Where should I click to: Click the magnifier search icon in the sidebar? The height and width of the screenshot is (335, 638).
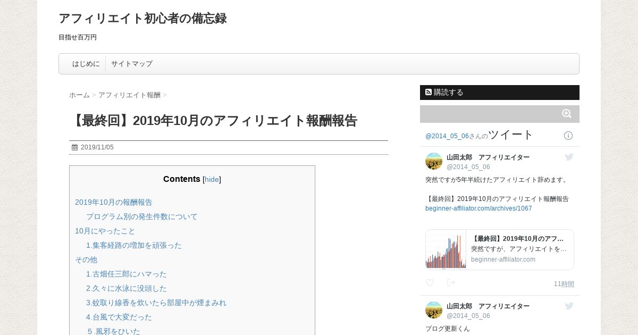pyautogui.click(x=567, y=114)
